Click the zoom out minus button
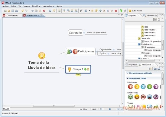This screenshot has height=117, width=166. (x=101, y=109)
